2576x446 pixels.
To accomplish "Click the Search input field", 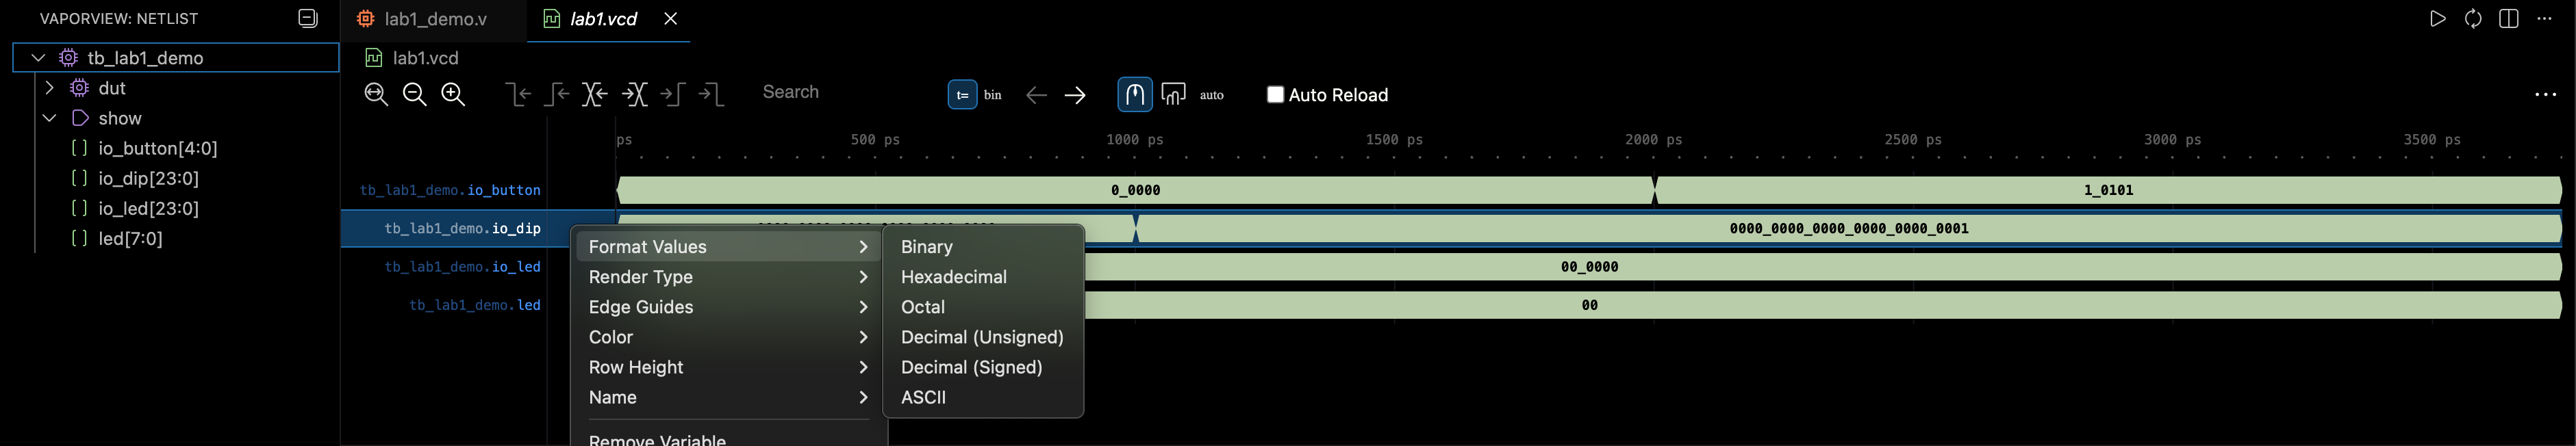I will click(840, 92).
